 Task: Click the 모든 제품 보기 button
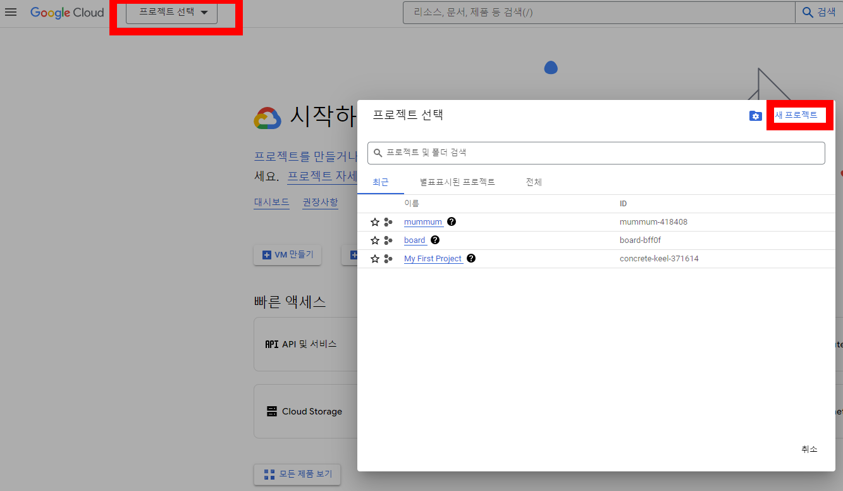coord(297,475)
